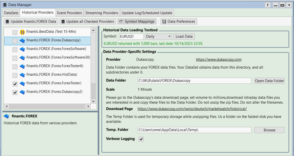Screen dimensions: 294x156
Task: Click the Symbol field containing EURUSD
Action: coord(131,36)
